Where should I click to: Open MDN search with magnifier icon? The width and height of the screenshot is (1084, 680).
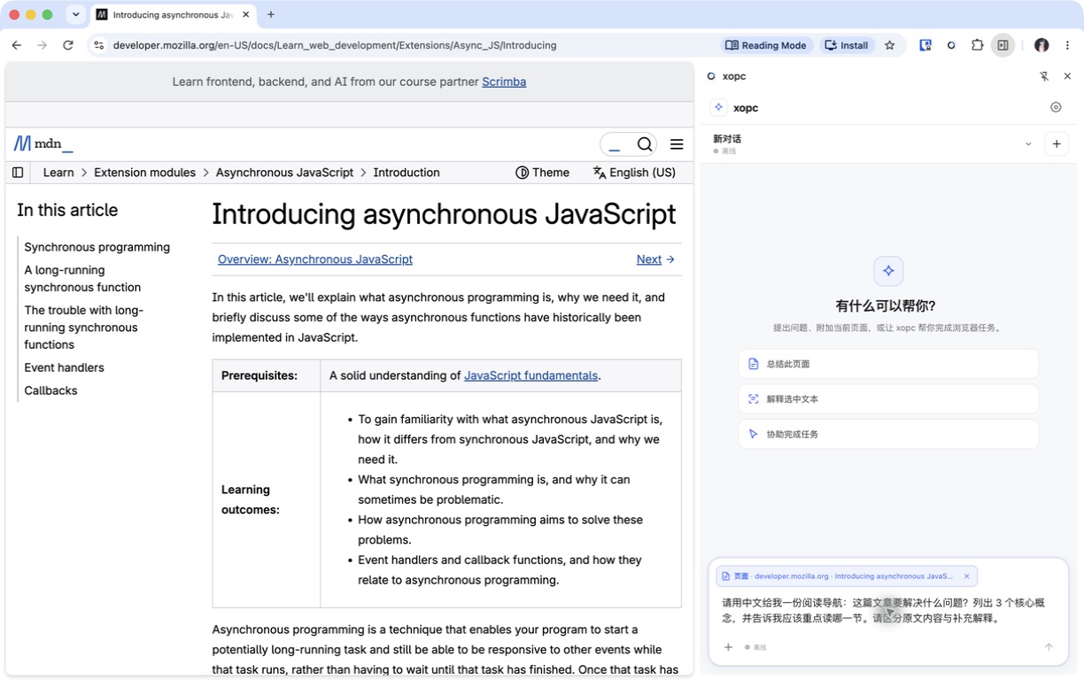645,144
